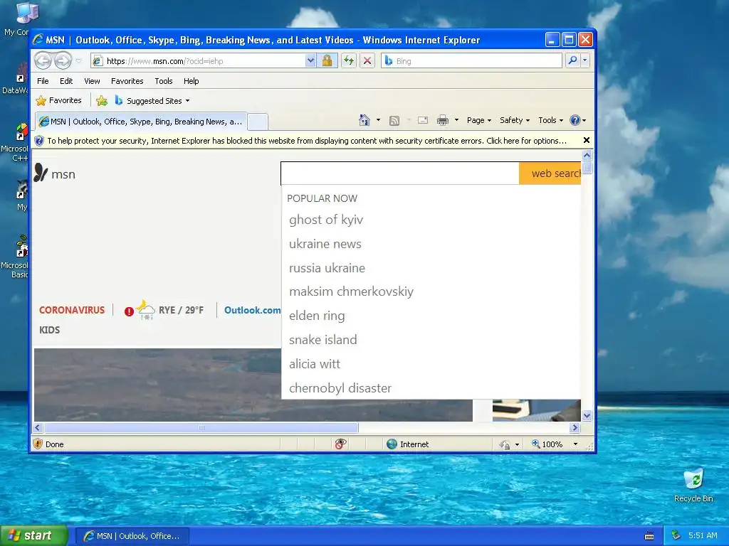Select 'ukraine news' suggestion
The height and width of the screenshot is (546, 729).
tap(325, 244)
